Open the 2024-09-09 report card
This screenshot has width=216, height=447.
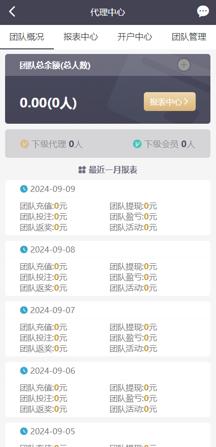108,208
